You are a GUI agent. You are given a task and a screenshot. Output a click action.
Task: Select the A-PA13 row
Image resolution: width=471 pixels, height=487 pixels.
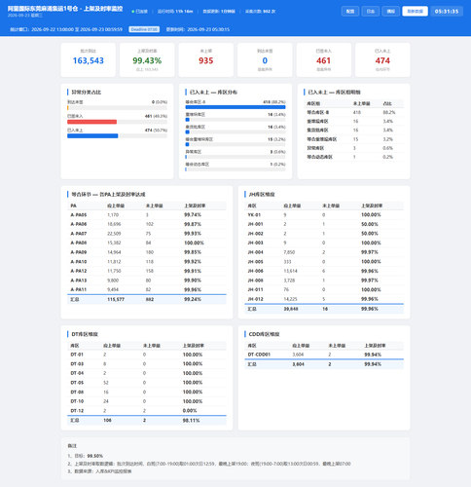point(147,281)
